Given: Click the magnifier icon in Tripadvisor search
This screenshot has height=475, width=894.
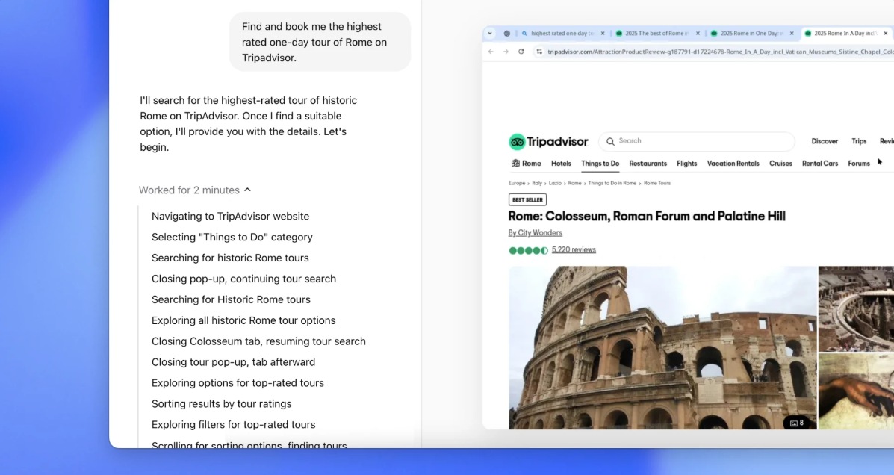Looking at the screenshot, I should 610,141.
